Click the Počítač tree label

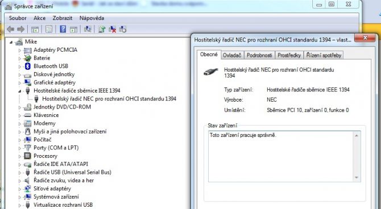[43, 140]
